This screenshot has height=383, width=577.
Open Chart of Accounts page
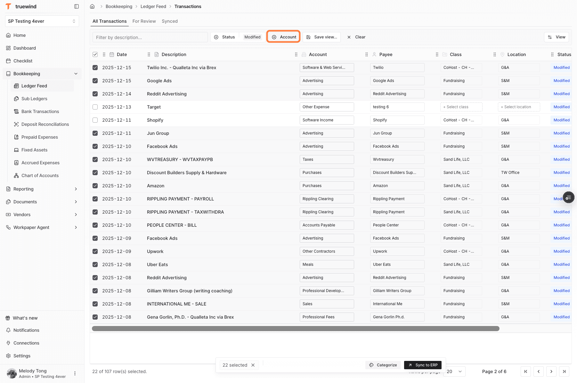[40, 175]
